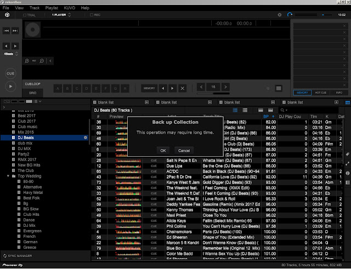Increase loop beat size
The image size is (351, 269).
(x=225, y=87)
